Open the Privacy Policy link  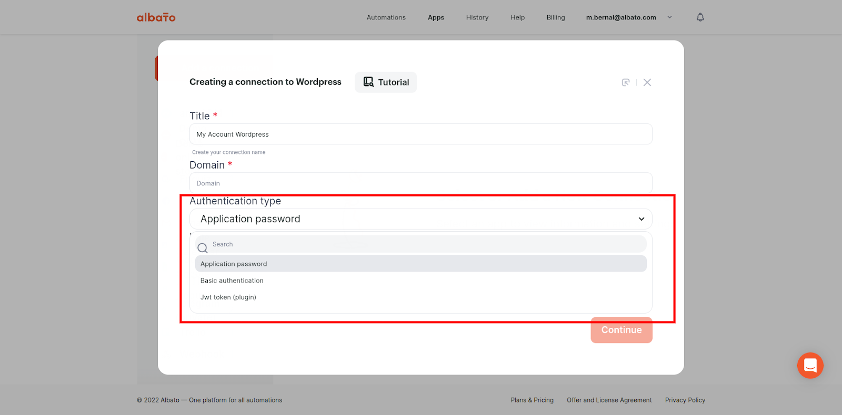(685, 400)
